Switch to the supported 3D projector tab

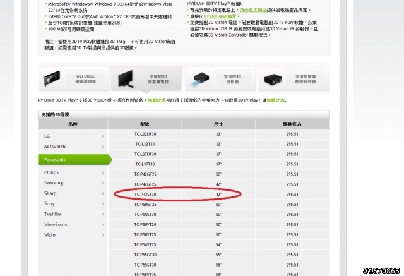tap(220, 79)
